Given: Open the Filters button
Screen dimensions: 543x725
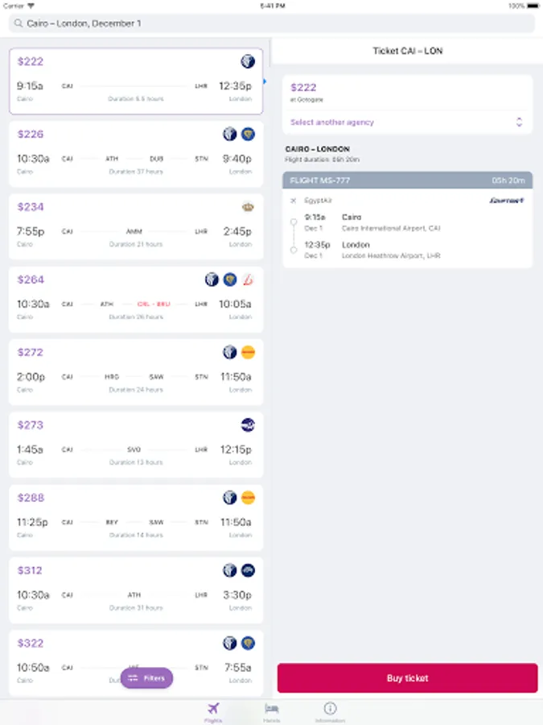Looking at the screenshot, I should coord(146,678).
